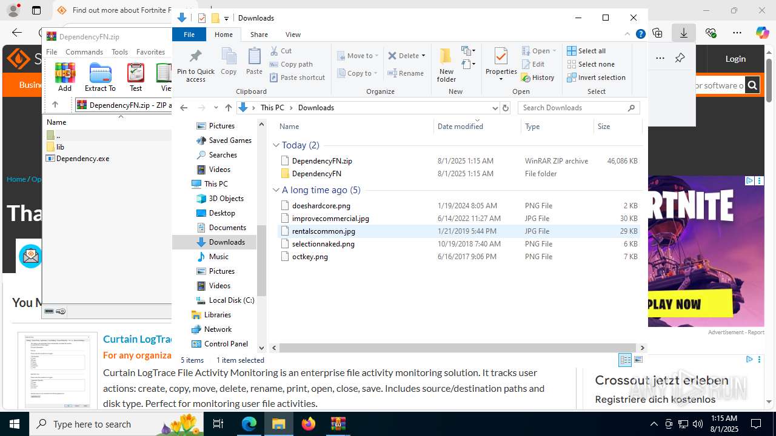776x436 pixels.
Task: Open Microsoft Edge from the taskbar
Action: [x=249, y=424]
